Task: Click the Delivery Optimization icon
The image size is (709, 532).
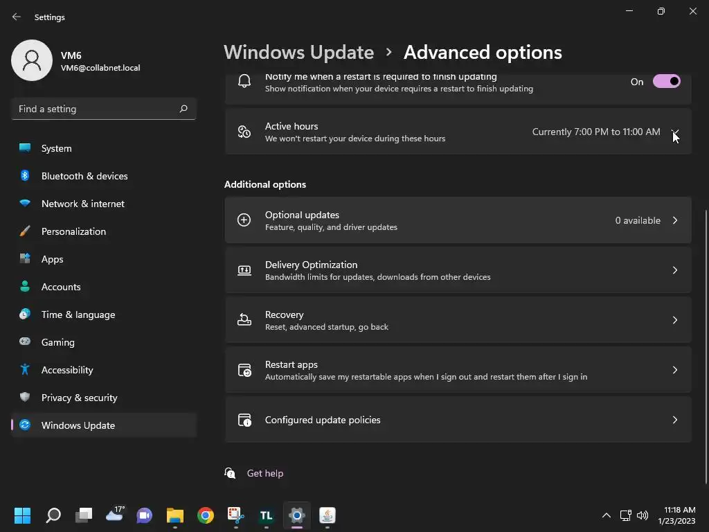Action: click(244, 270)
